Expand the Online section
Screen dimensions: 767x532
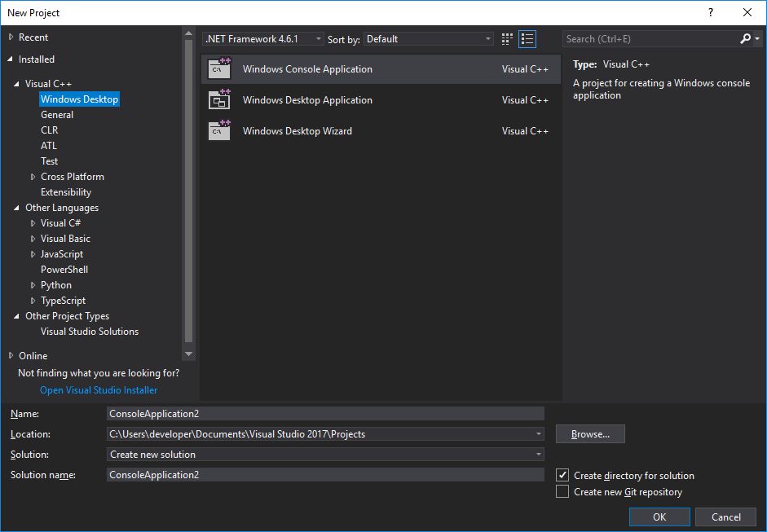pyautogui.click(x=11, y=355)
